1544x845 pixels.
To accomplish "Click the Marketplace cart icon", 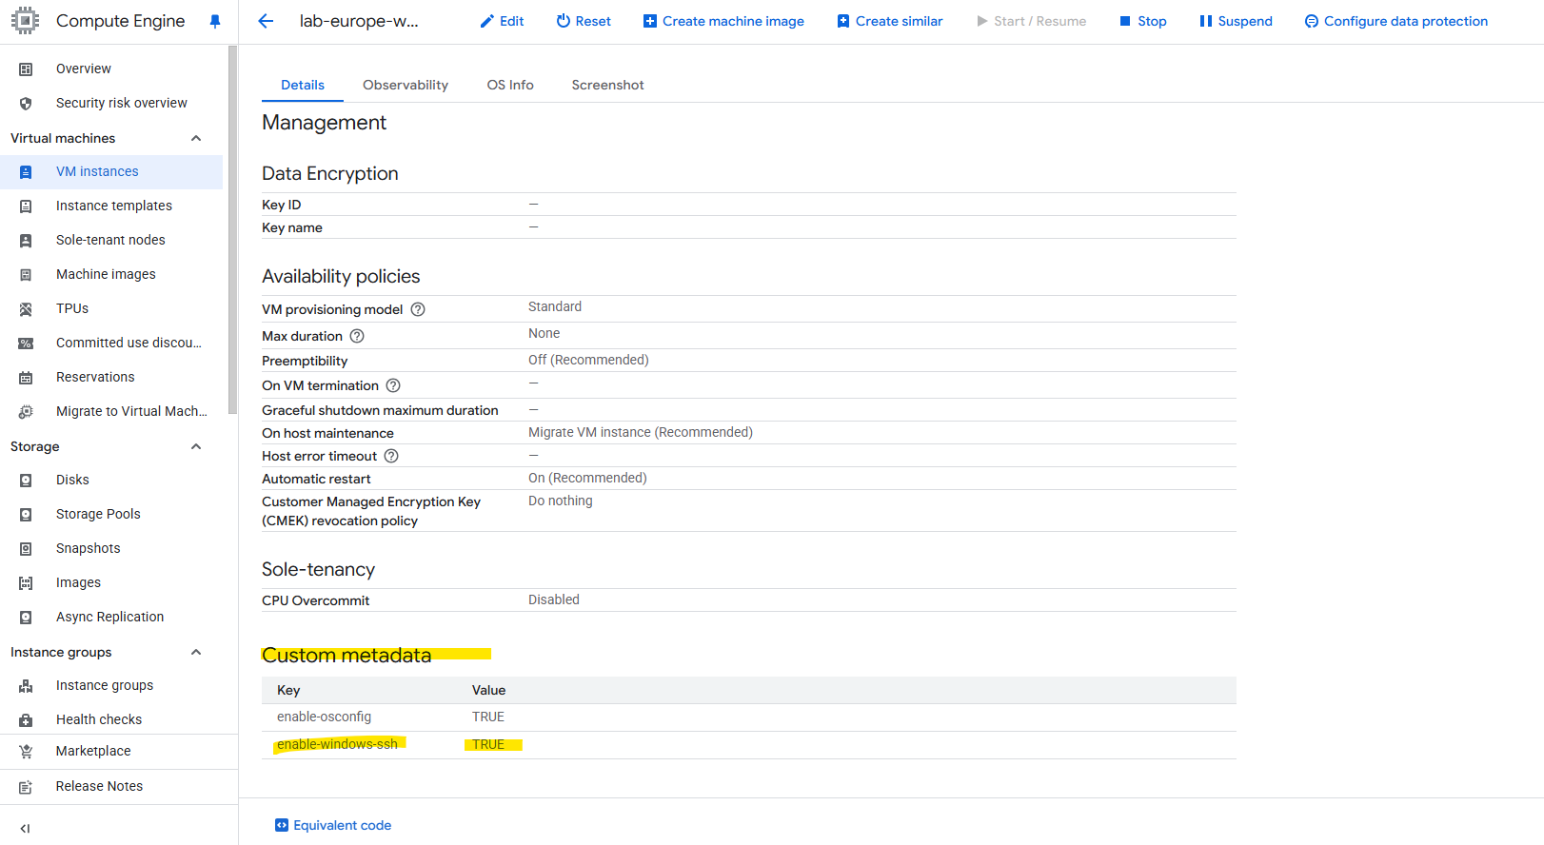I will tap(26, 751).
